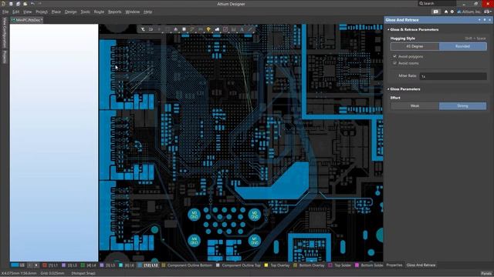Set Gloss Effort to Strong

[463, 106]
